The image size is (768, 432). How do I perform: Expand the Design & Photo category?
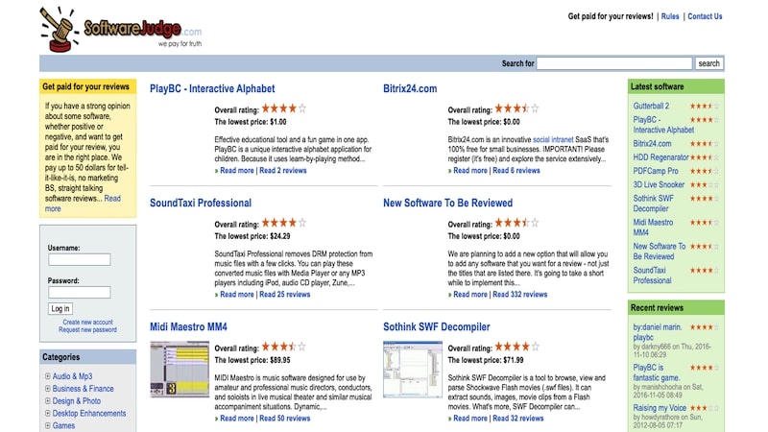tap(47, 400)
